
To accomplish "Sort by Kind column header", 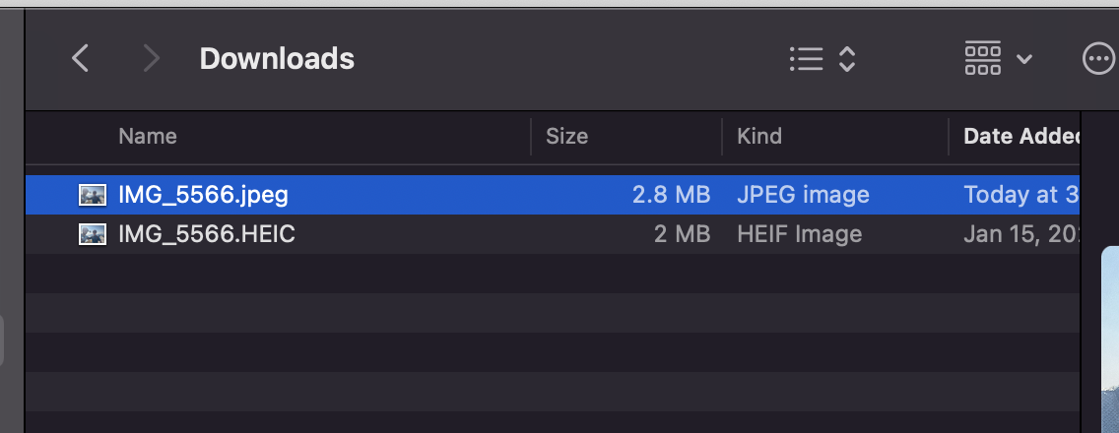I will [x=759, y=136].
